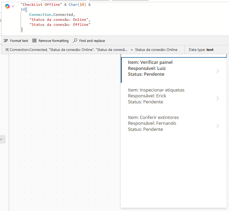229x211 pixels.
Task: Select the Inspecionar etiquetas item text
Action: click(156, 90)
